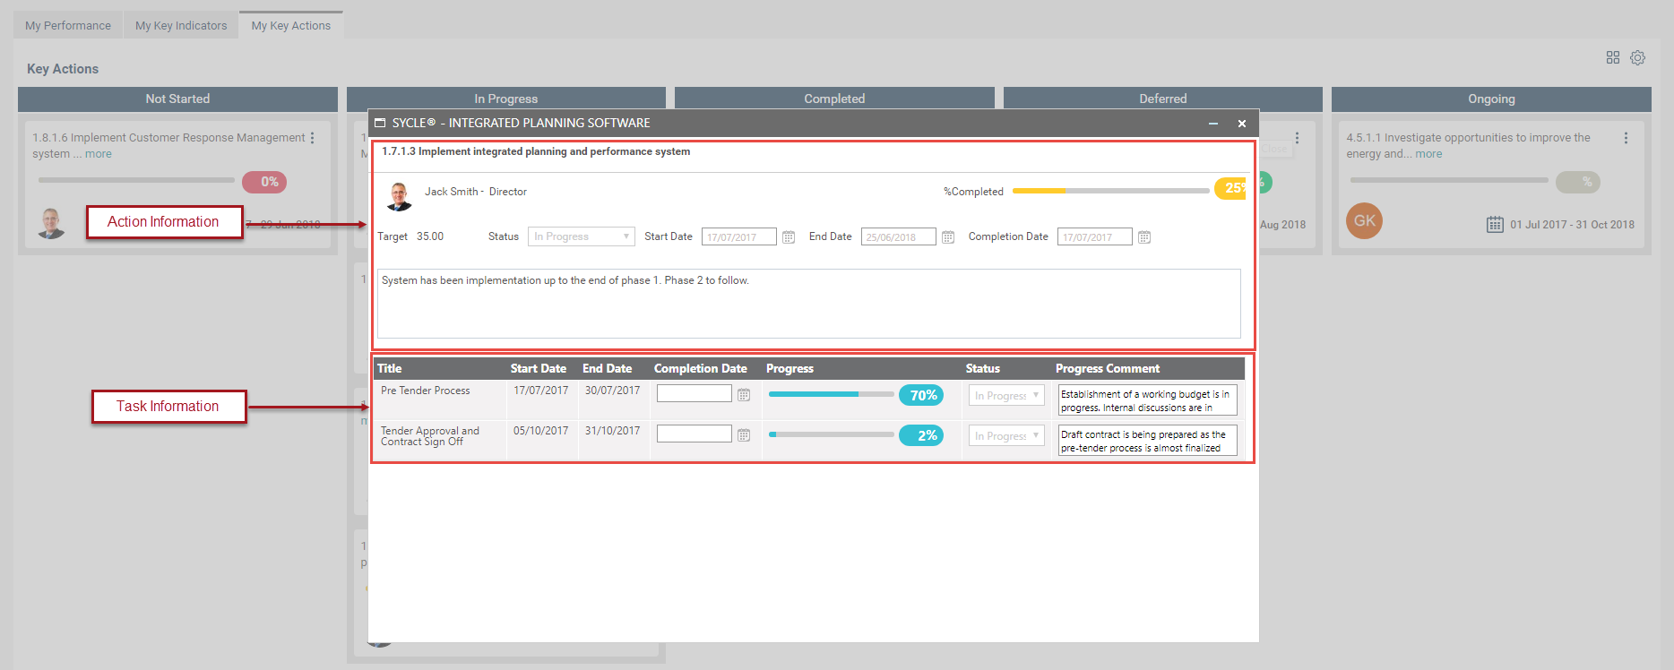Click the 2% progress bar
The height and width of the screenshot is (670, 1674).
click(x=831, y=434)
